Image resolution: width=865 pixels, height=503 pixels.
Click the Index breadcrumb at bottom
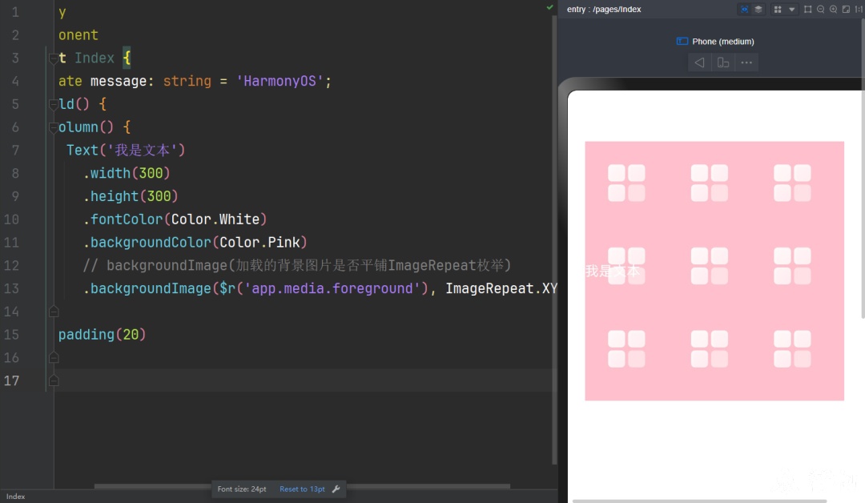coord(15,497)
